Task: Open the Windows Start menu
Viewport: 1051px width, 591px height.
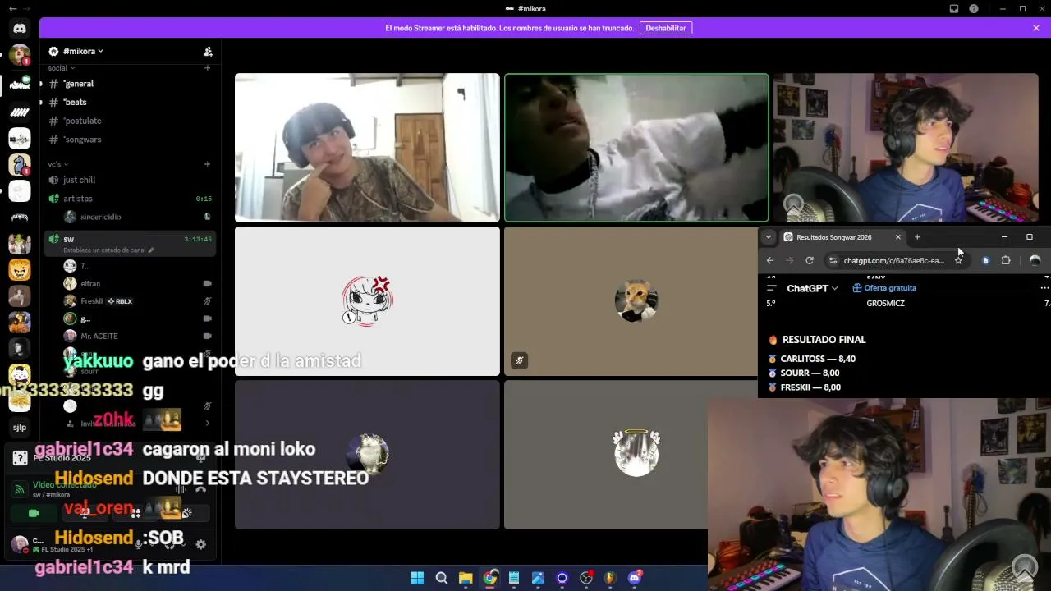Action: click(x=417, y=578)
